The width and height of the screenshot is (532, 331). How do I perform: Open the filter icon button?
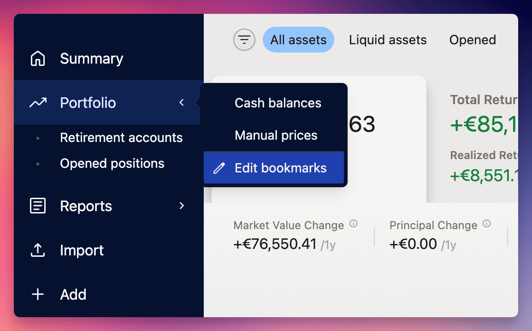[x=244, y=40]
